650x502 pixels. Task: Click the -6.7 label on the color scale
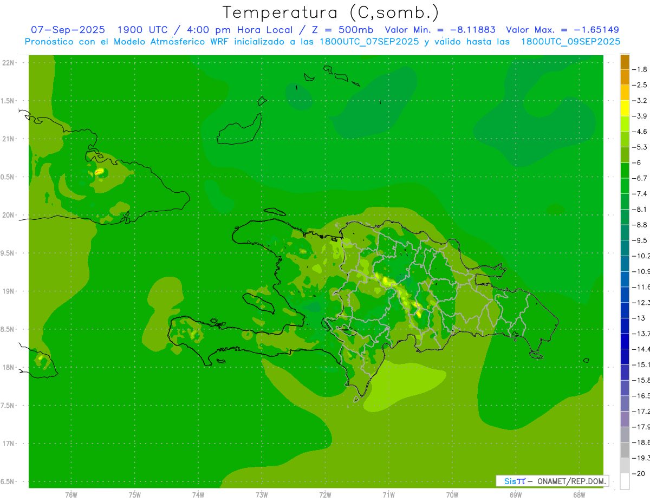pos(641,178)
